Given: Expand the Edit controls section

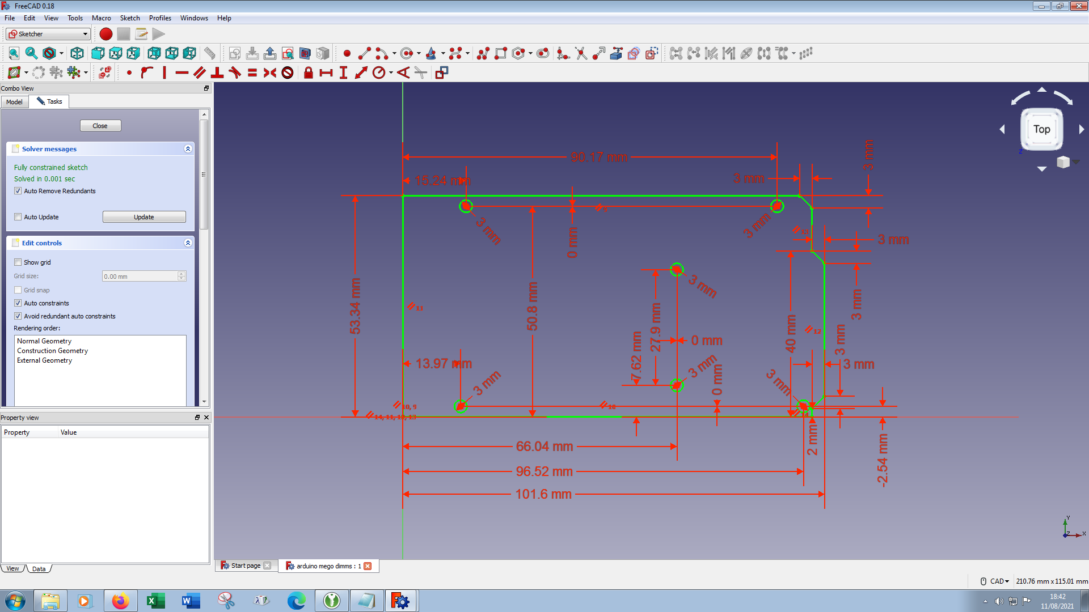Looking at the screenshot, I should pyautogui.click(x=187, y=243).
